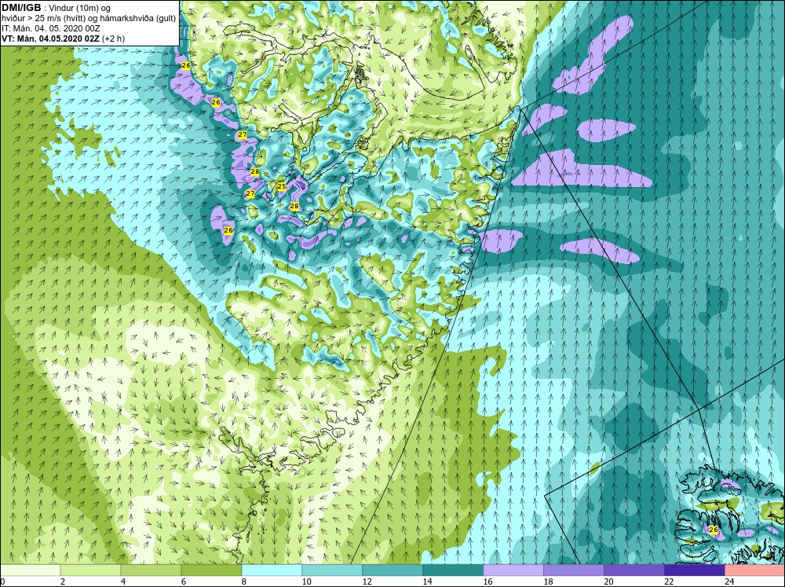Click the legend scale label '10'
785x587 pixels.
point(306,581)
